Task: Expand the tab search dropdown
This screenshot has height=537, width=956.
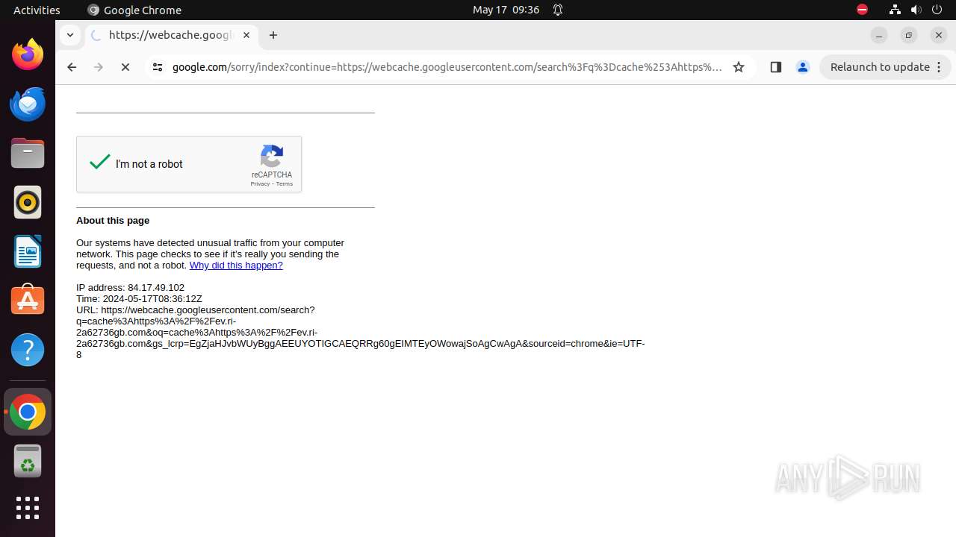Action: (x=69, y=35)
